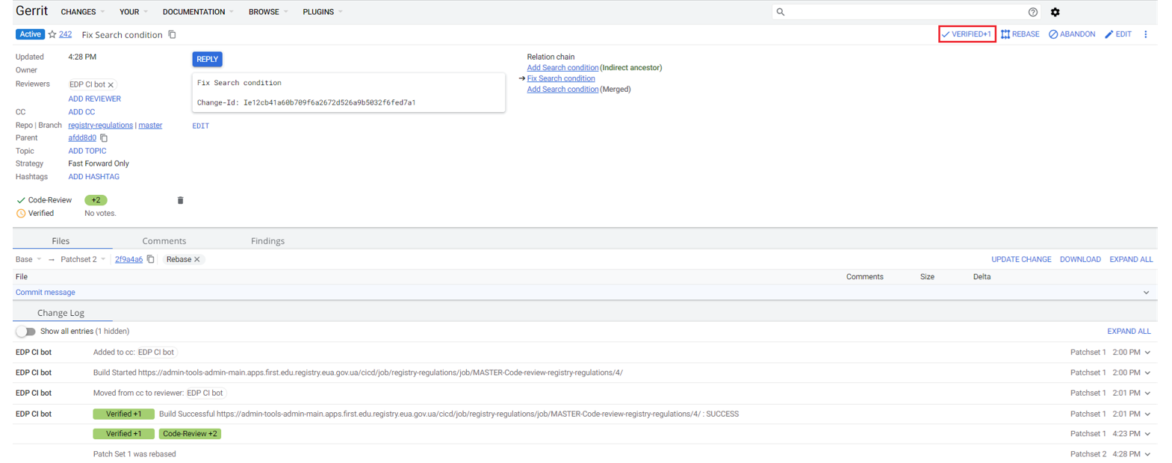1172x463 pixels.
Task: Click the VERIFIED+1 button
Action: [x=967, y=34]
